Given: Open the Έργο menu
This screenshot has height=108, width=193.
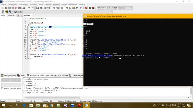Looking at the screenshot, I should [41, 5].
